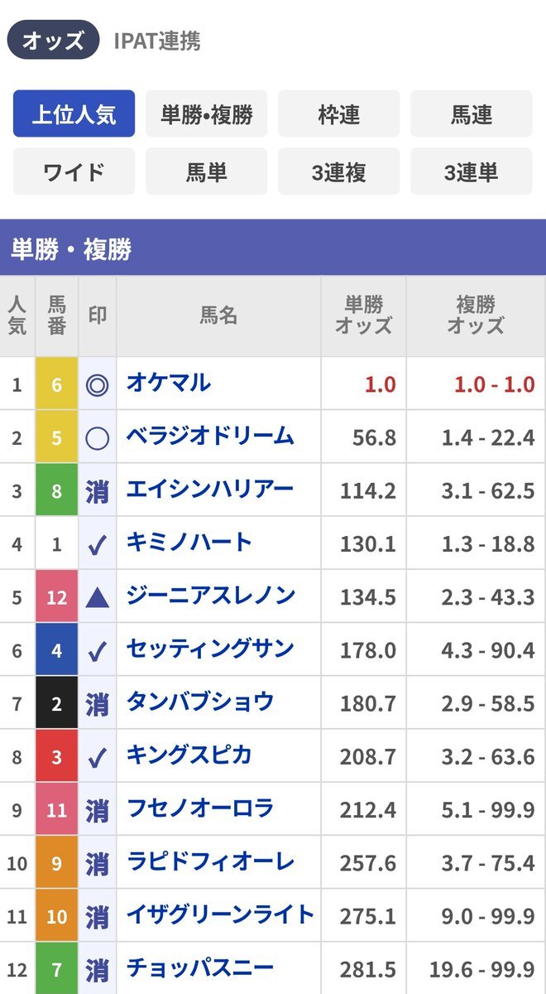Open the horse page for イザグリーンライト

tap(220, 914)
